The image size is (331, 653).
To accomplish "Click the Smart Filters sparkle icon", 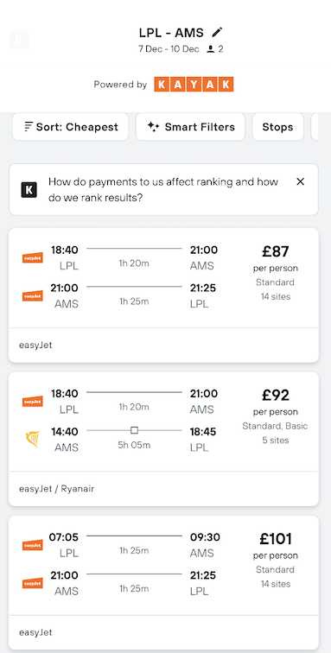I will [x=154, y=127].
